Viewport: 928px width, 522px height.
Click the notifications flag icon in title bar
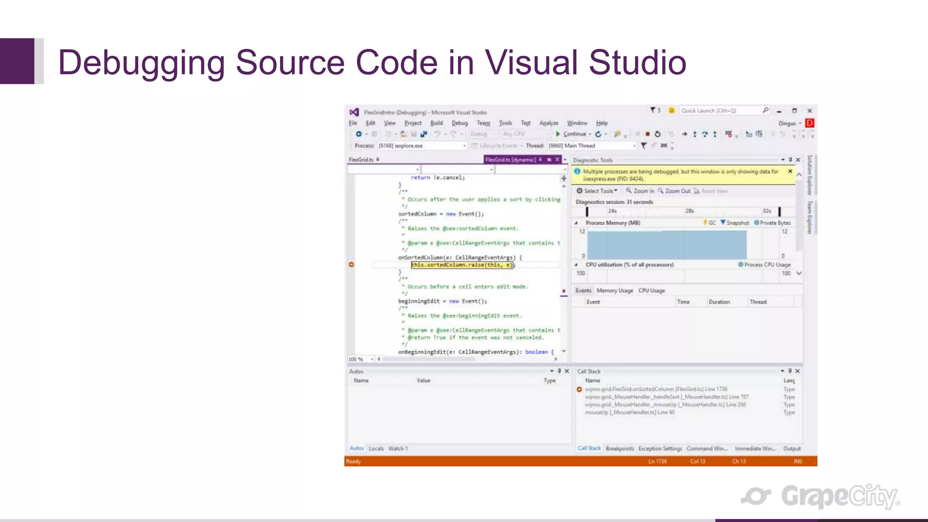(x=653, y=110)
